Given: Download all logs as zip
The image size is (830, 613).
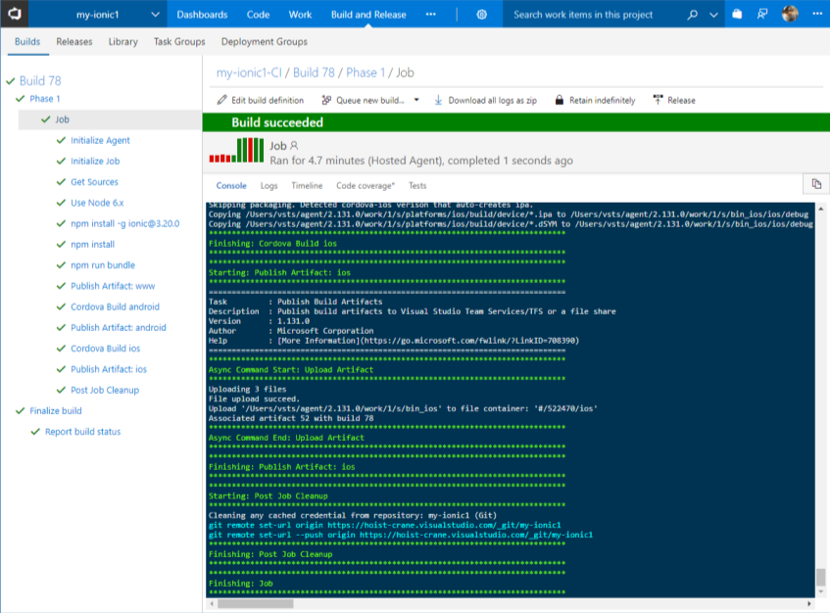Looking at the screenshot, I should pos(485,100).
